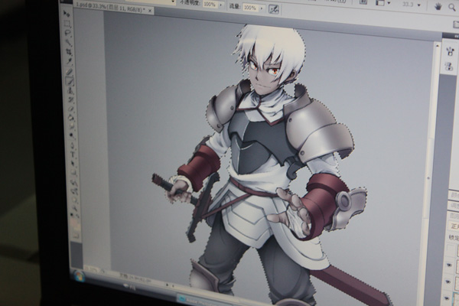Click the Zoom magnifier in the top bar
Screen dimensions: 459x306
pyautogui.click(x=453, y=8)
